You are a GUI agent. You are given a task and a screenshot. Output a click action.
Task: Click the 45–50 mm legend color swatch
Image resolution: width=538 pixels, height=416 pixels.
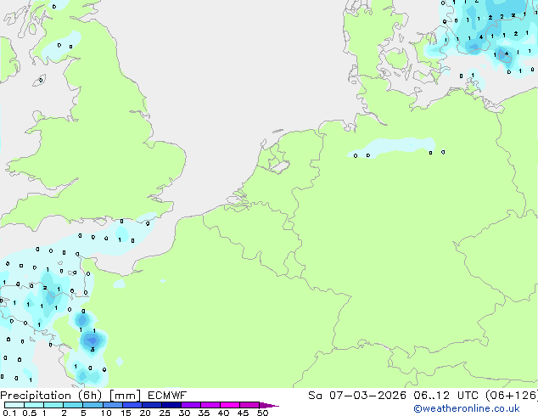[249, 405]
